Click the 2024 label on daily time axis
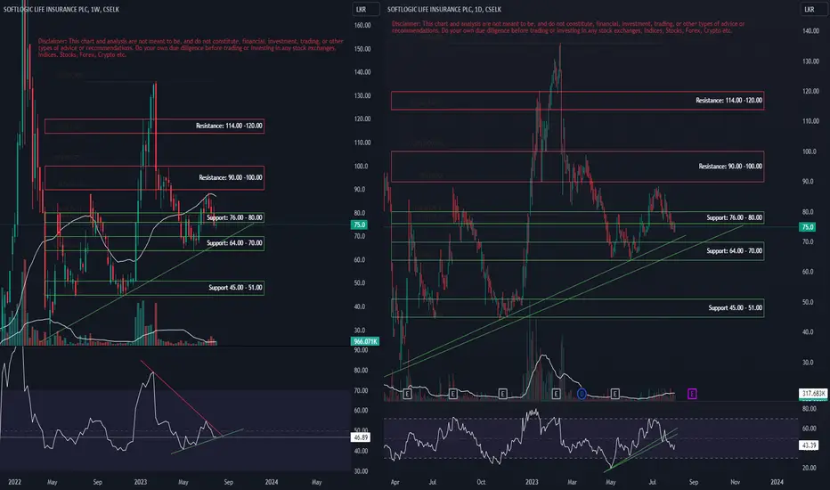 tap(777, 482)
